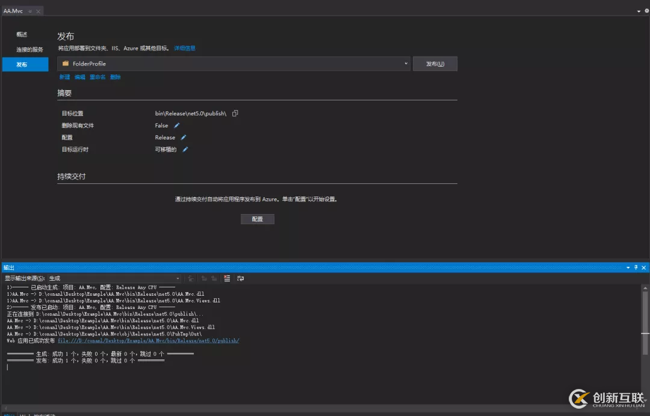The height and width of the screenshot is (416, 650).
Task: Expand the FolderProfile publish profile dropdown
Action: click(406, 64)
